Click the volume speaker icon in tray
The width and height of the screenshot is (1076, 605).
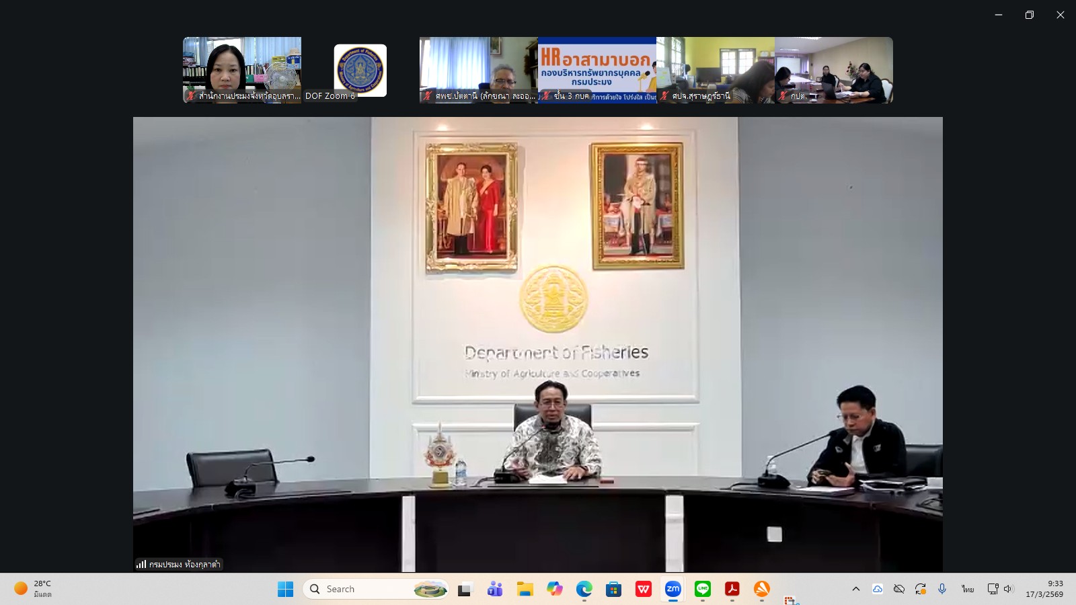(x=1008, y=589)
